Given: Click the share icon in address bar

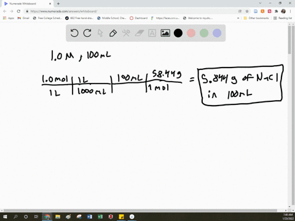Looking at the screenshot, I should pyautogui.click(x=240, y=11).
